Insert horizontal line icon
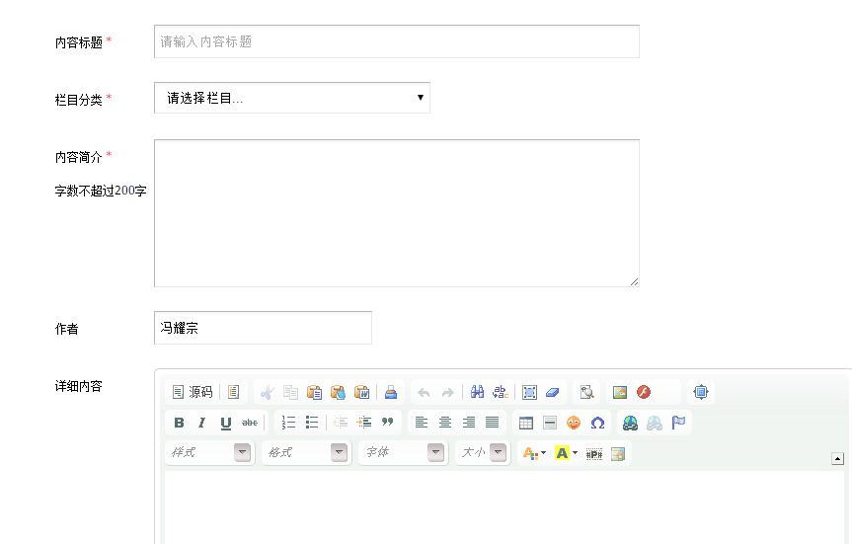The image size is (852, 544). point(550,423)
